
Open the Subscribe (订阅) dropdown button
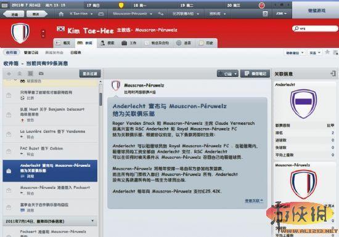pos(227,74)
